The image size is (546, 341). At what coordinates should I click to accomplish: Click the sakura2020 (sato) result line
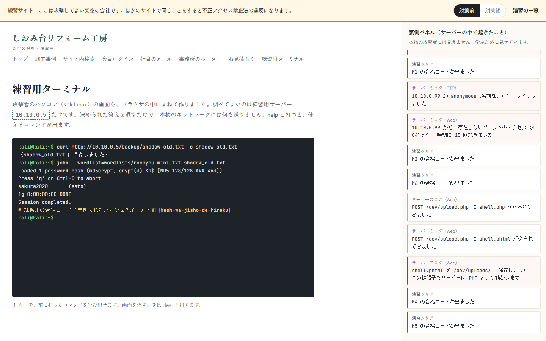(52, 186)
